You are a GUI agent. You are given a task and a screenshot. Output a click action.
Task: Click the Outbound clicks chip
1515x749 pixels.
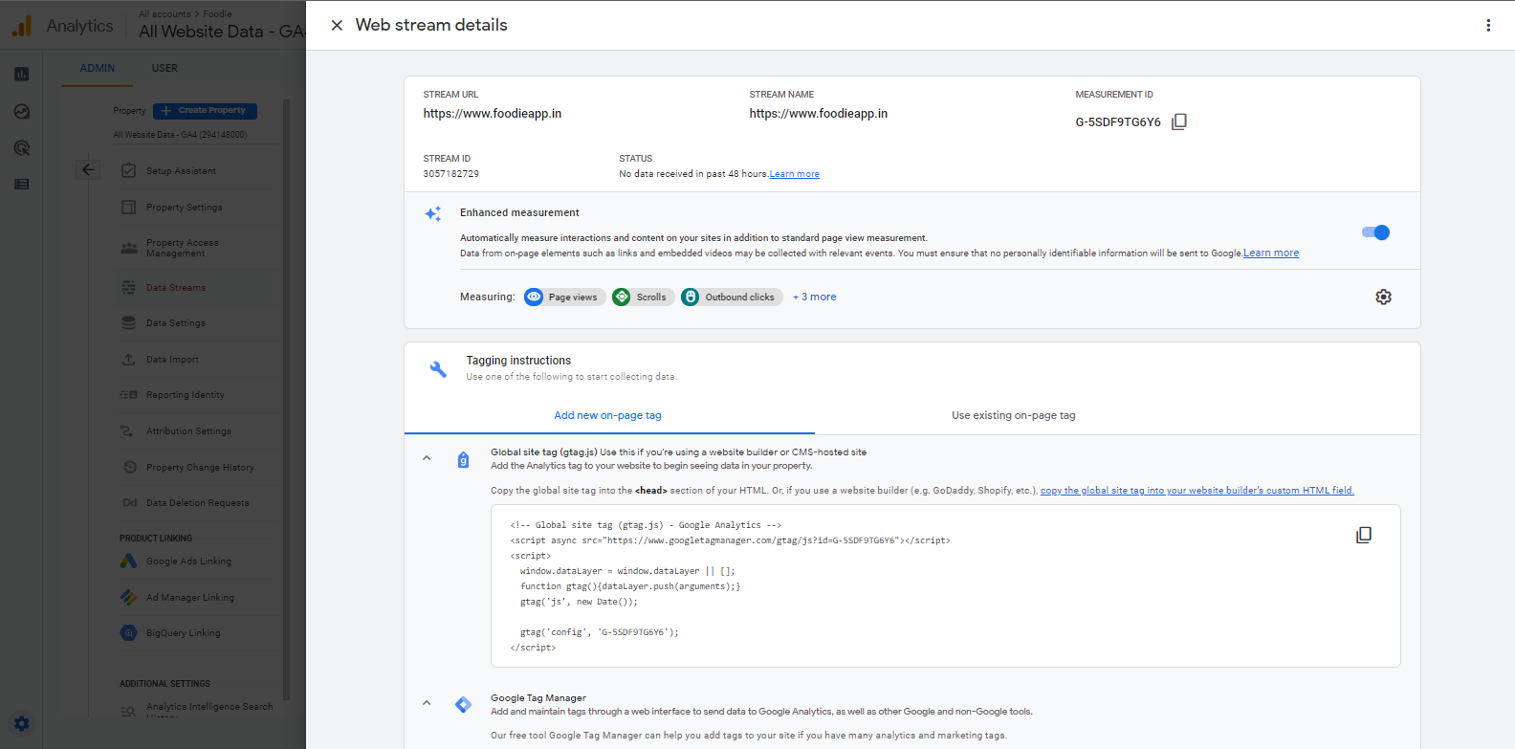tap(731, 297)
